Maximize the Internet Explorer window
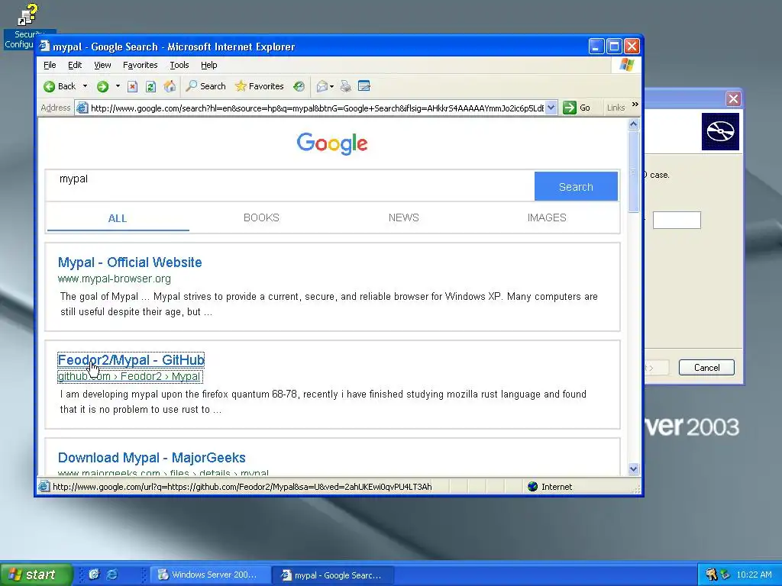 615,47
